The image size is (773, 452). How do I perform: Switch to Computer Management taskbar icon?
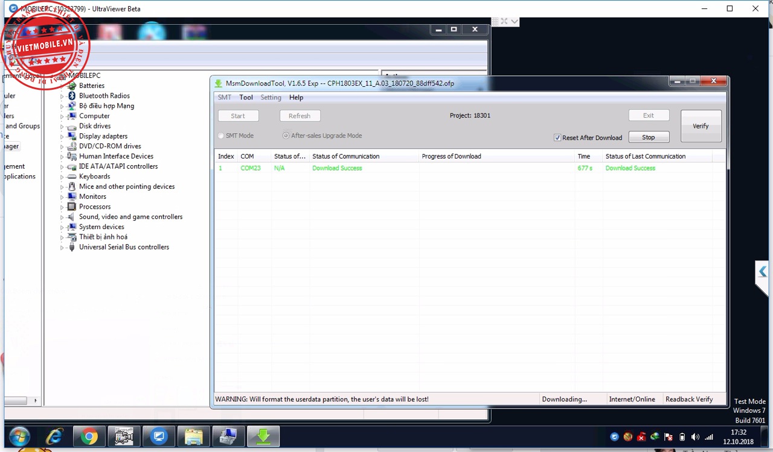point(229,436)
